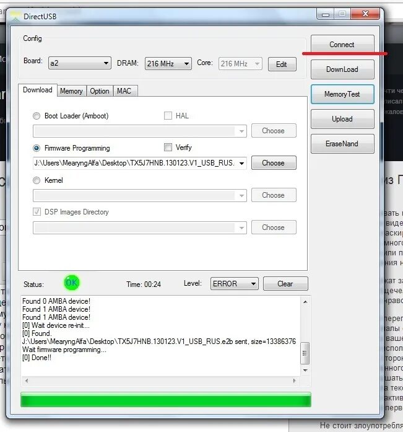This screenshot has height=432, width=403.
Task: Choose file for Boot Loader (Amboot)
Action: click(274, 131)
